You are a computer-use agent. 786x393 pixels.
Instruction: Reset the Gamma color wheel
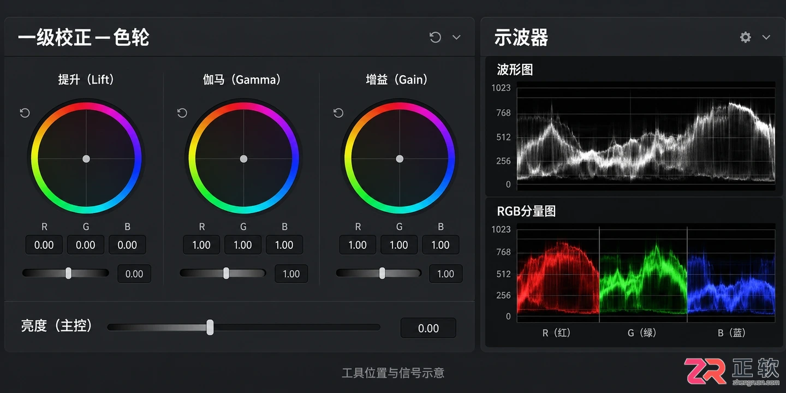[x=182, y=113]
